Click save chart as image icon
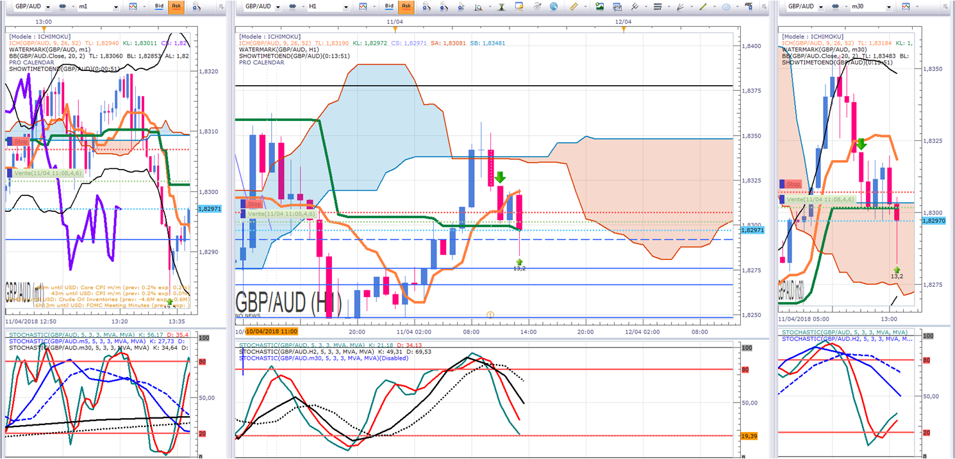The image size is (955, 459). coord(599,6)
